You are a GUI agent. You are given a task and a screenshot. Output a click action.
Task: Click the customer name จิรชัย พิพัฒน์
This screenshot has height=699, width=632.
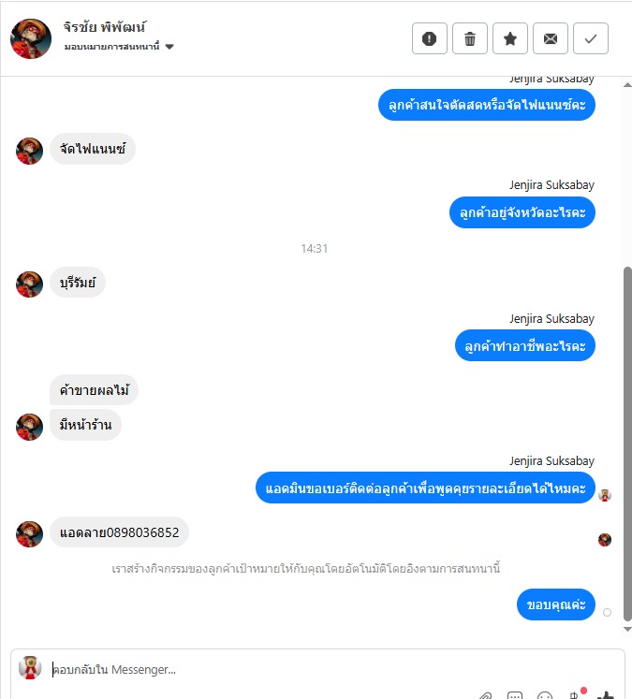click(104, 27)
